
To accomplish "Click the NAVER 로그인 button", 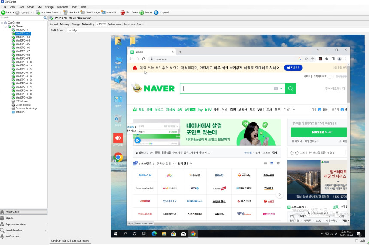I will tap(319, 132).
